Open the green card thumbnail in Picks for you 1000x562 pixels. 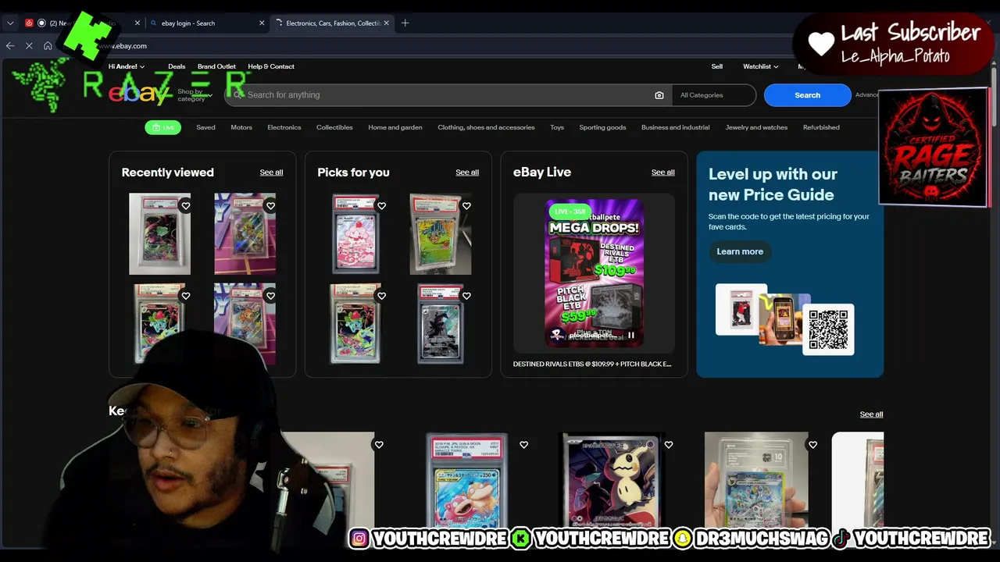pyautogui.click(x=441, y=234)
